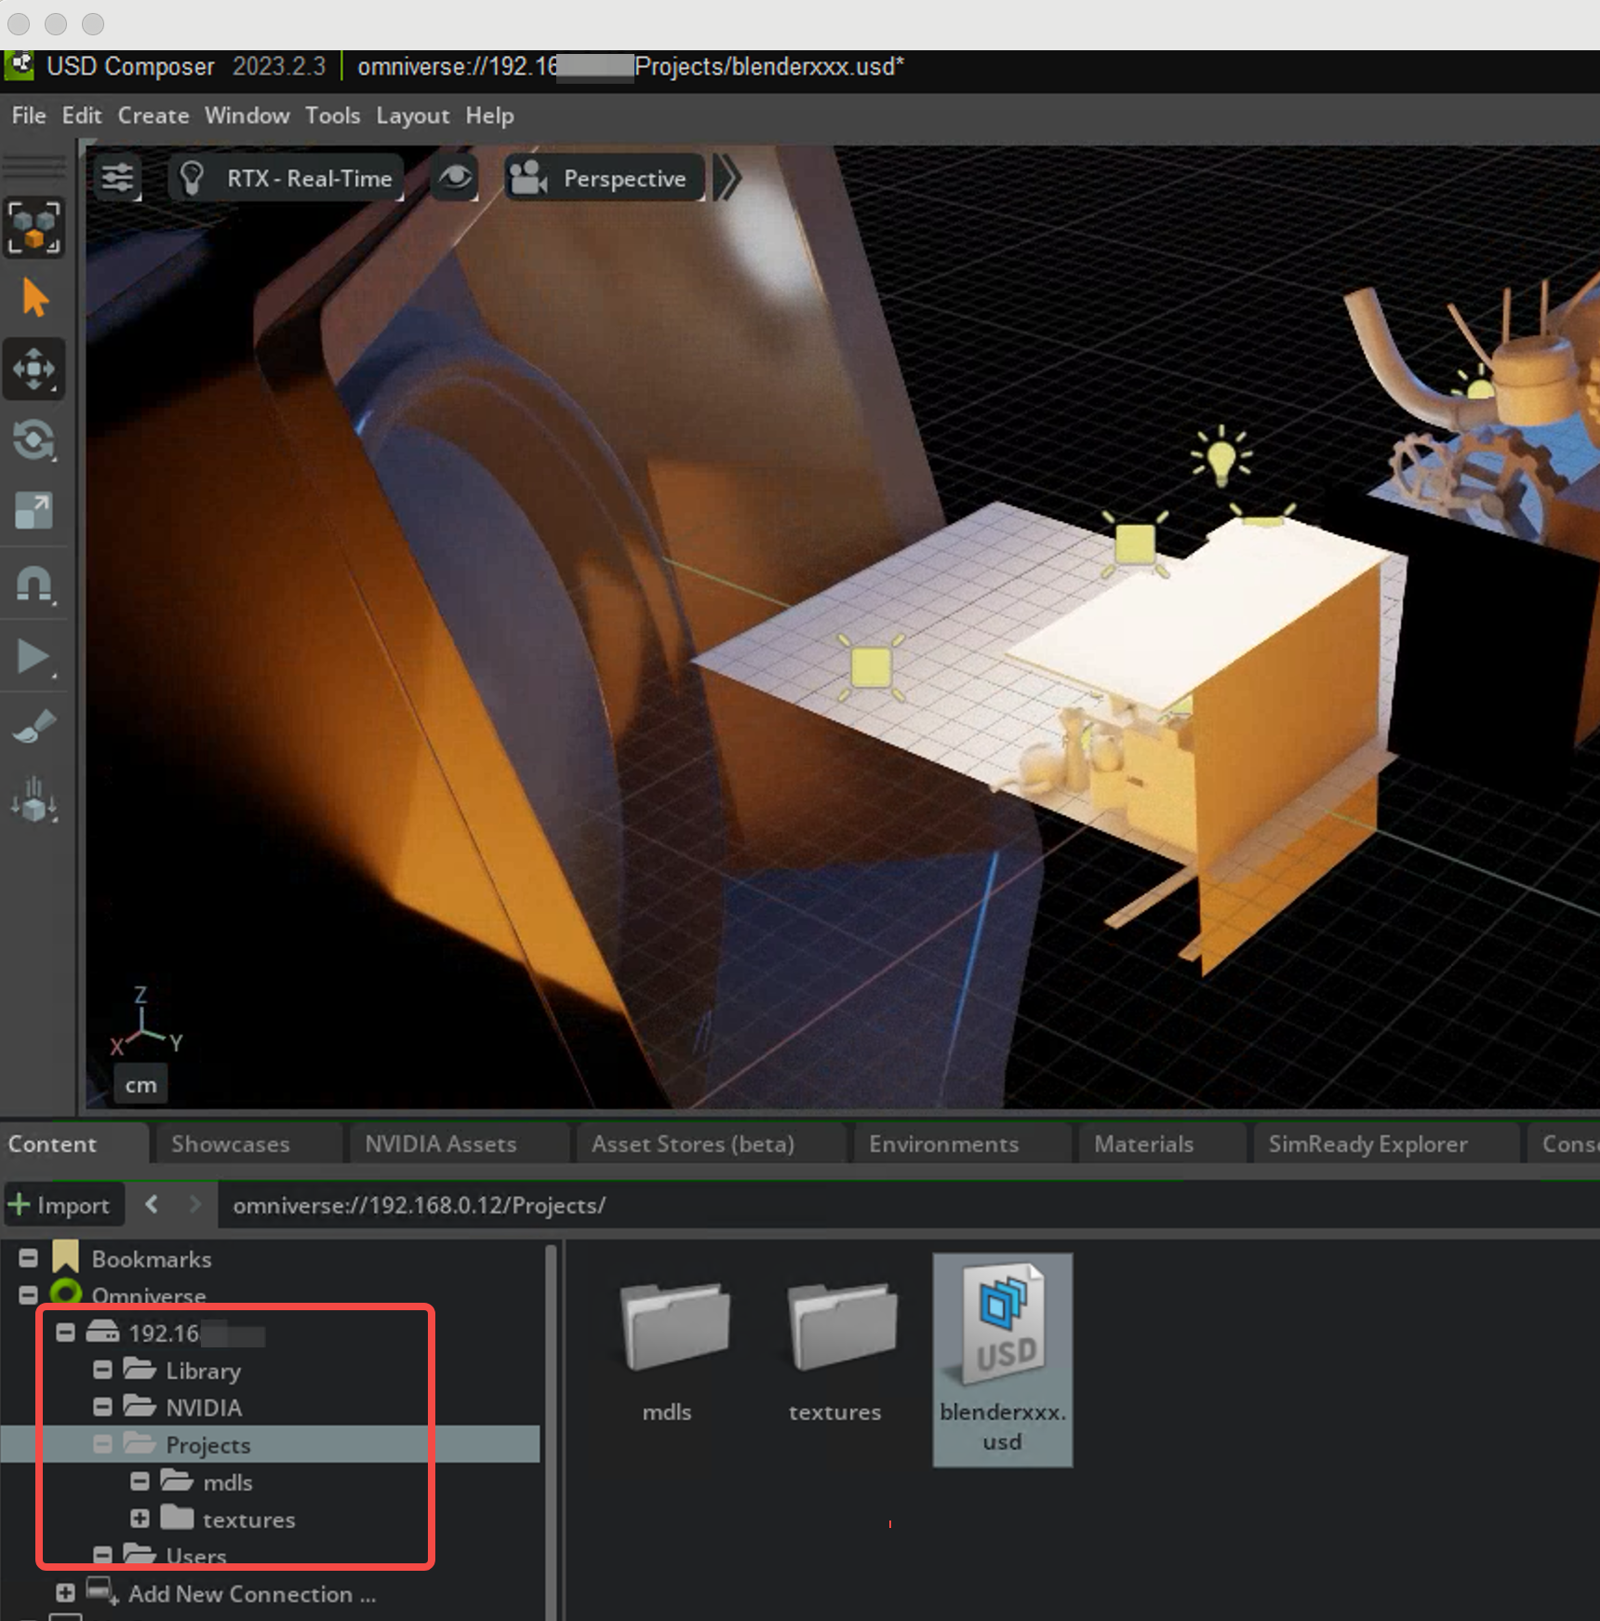Screen dimensions: 1600x1621
Task: Expand the viewport toolbar chevron
Action: (x=727, y=178)
